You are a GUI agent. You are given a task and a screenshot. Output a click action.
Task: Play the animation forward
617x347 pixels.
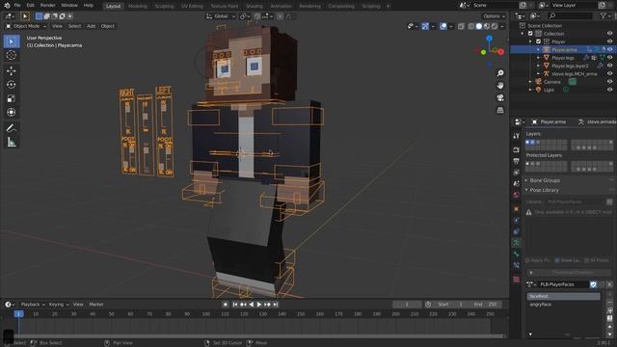click(x=259, y=305)
